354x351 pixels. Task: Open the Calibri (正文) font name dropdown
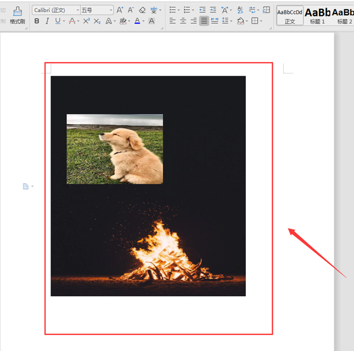78,10
